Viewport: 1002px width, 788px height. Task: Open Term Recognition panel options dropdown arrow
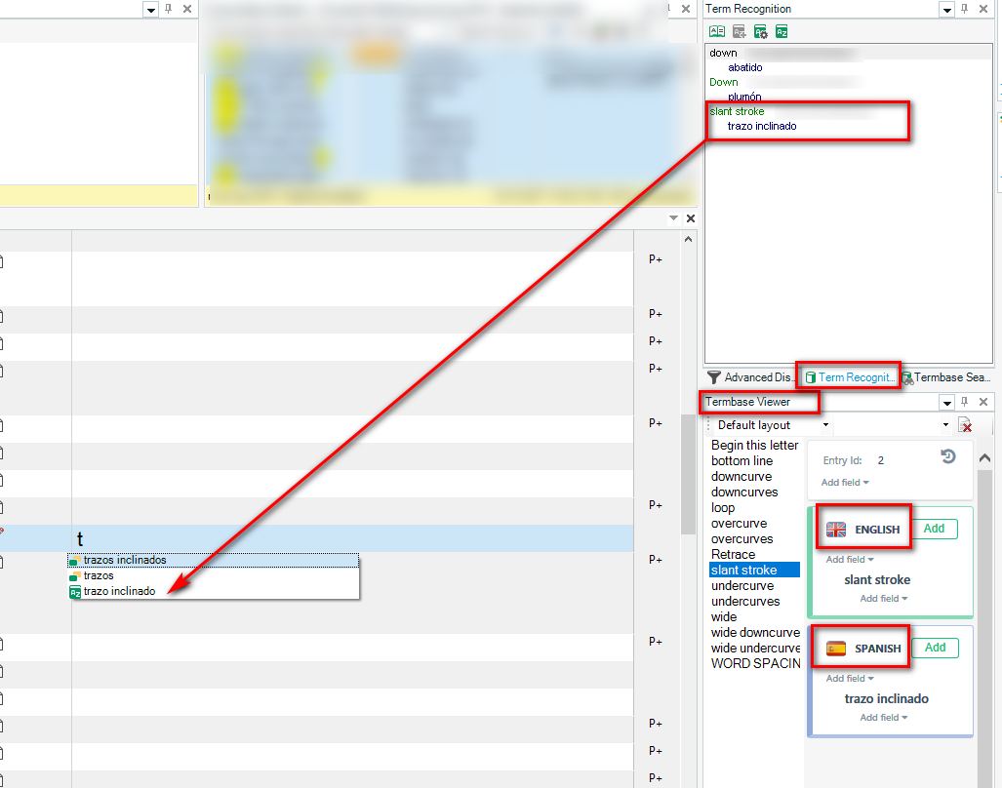click(x=945, y=9)
